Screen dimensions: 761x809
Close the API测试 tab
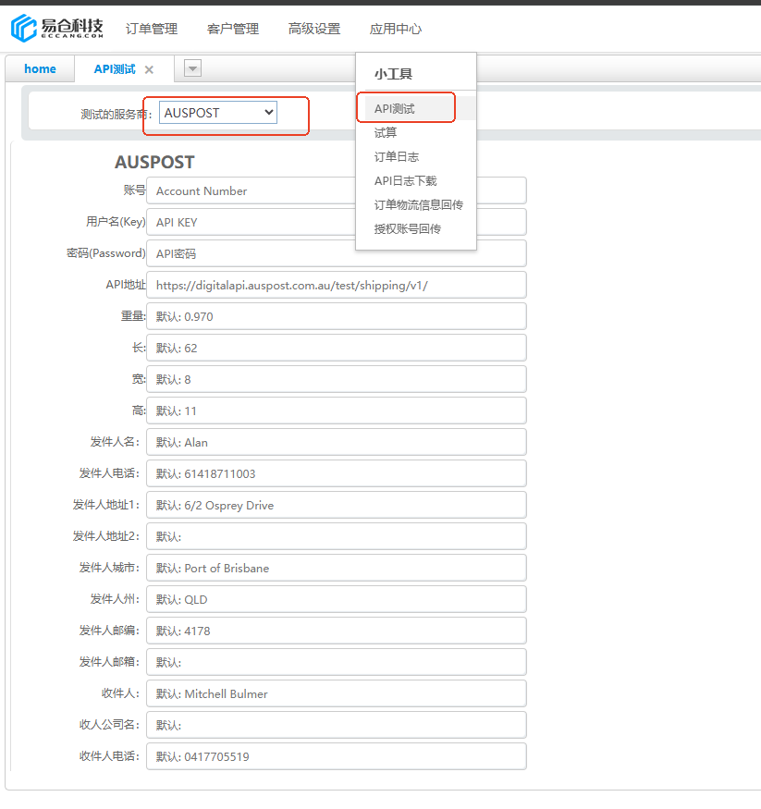point(149,69)
